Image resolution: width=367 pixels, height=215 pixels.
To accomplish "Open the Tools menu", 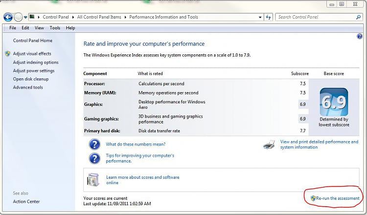I will click(x=55, y=28).
